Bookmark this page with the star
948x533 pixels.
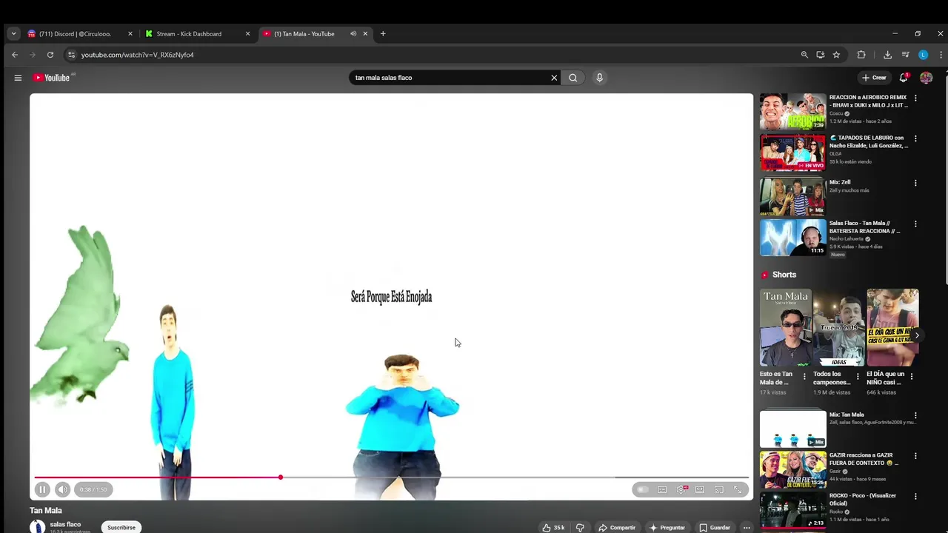[836, 55]
